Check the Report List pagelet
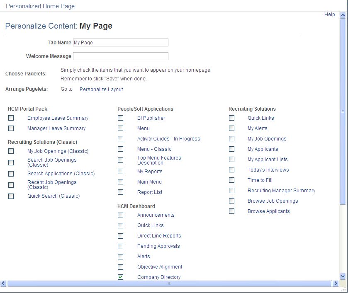Image resolution: width=348 pixels, height=293 pixels. 120,192
